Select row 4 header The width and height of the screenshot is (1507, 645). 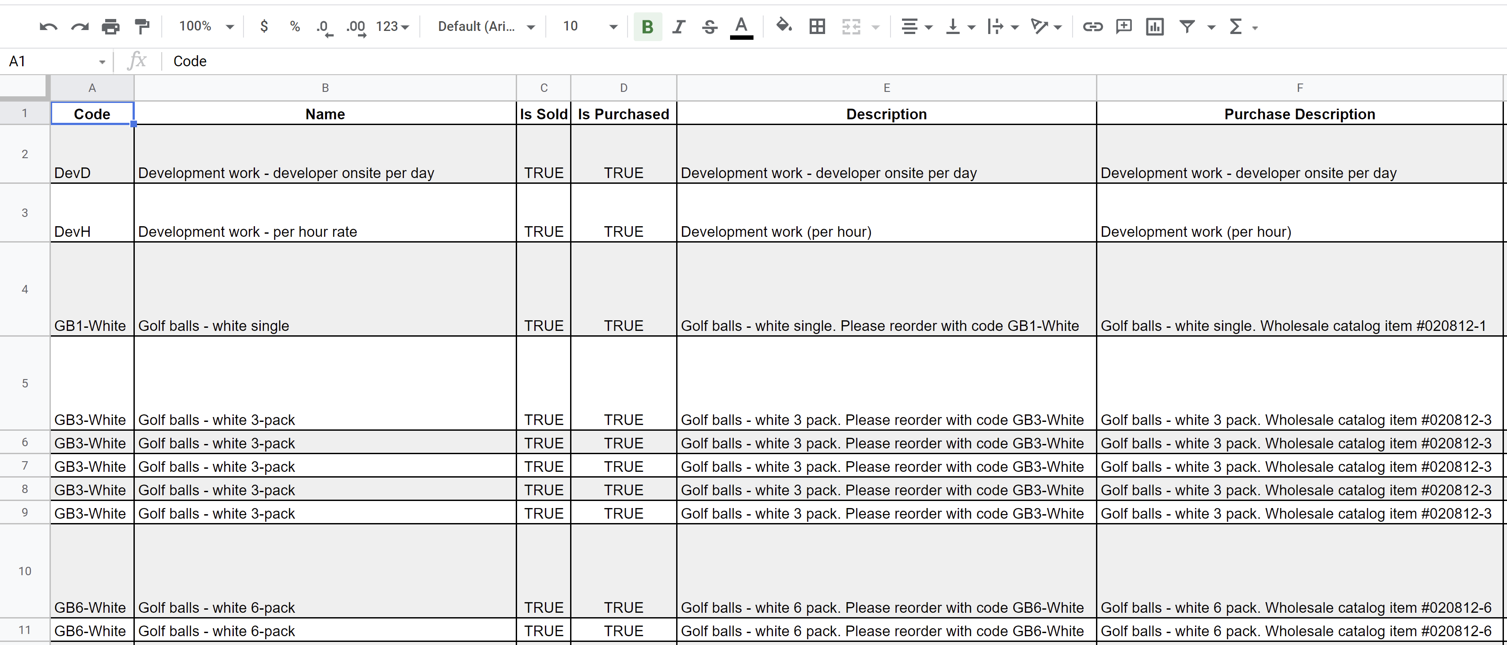pyautogui.click(x=25, y=289)
